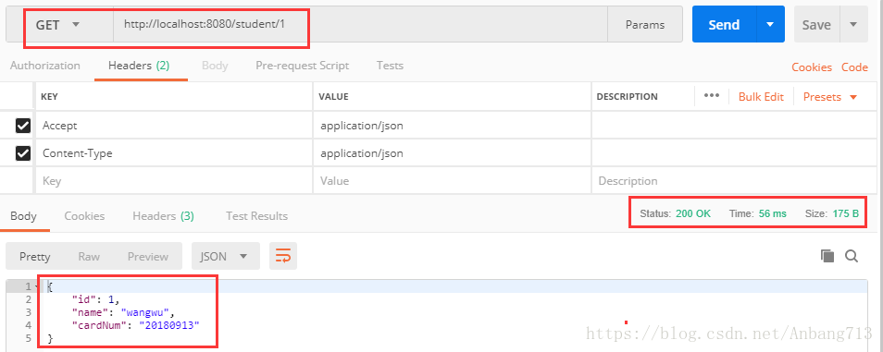Viewport: 883px width, 352px height.
Task: Click the "id": 1 line
Action: 96,299
